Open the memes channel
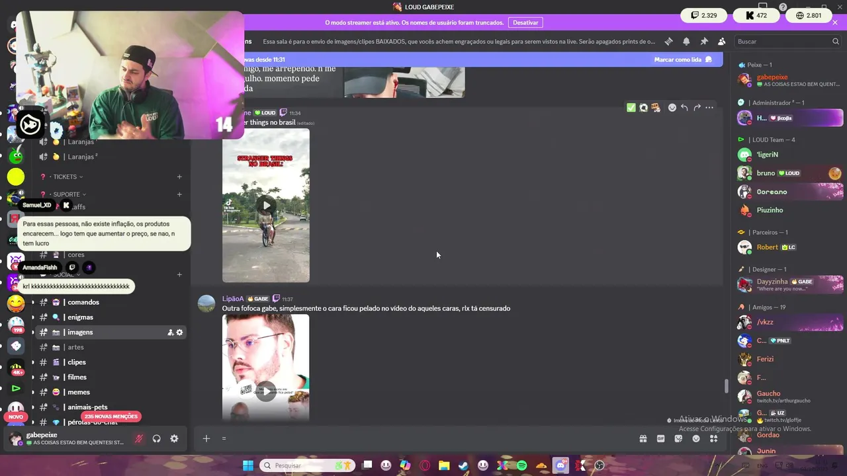 click(x=111, y=392)
